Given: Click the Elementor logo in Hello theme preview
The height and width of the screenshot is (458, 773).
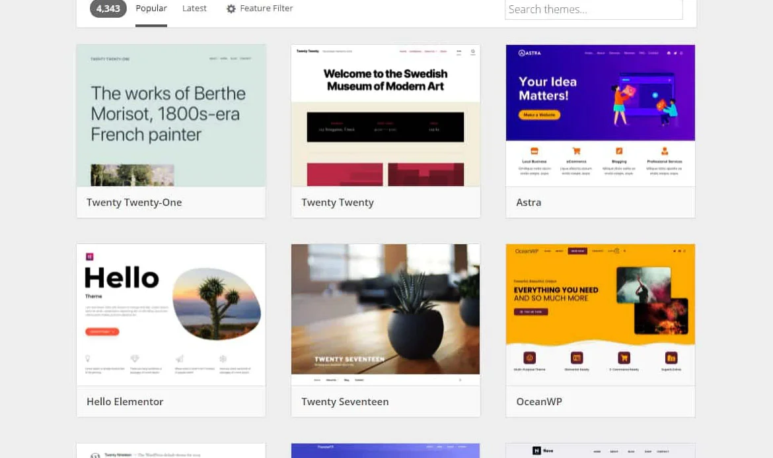Looking at the screenshot, I should coord(90,257).
